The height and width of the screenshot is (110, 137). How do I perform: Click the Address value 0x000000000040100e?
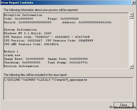tap(95, 22)
